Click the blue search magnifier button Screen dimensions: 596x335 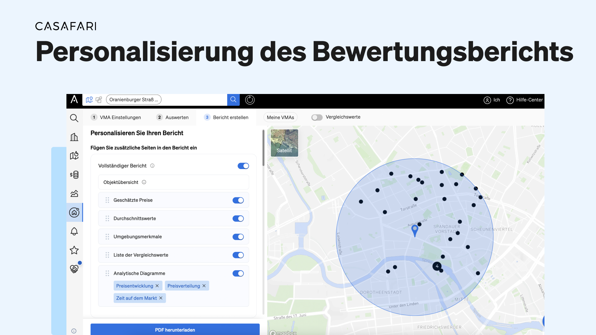233,100
